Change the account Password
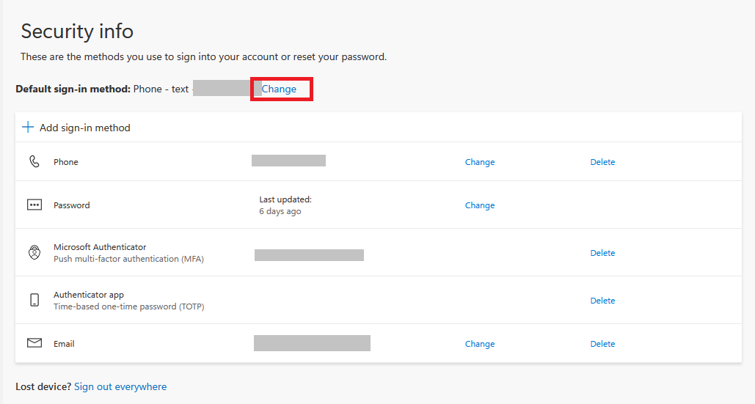755x404 pixels. tap(480, 205)
